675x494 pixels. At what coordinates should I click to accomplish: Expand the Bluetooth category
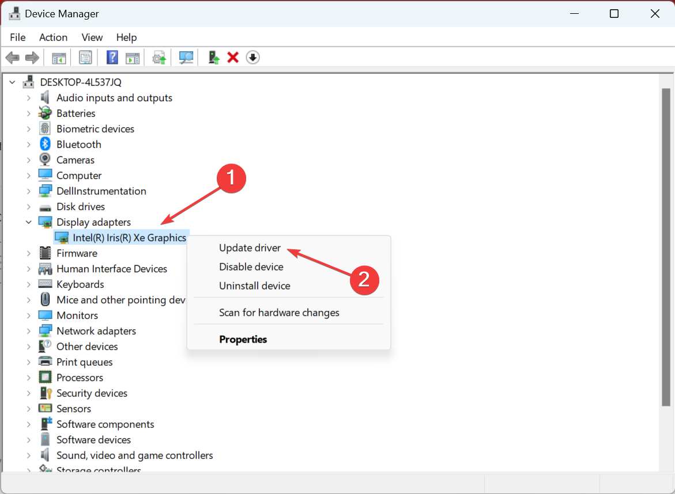pos(28,145)
